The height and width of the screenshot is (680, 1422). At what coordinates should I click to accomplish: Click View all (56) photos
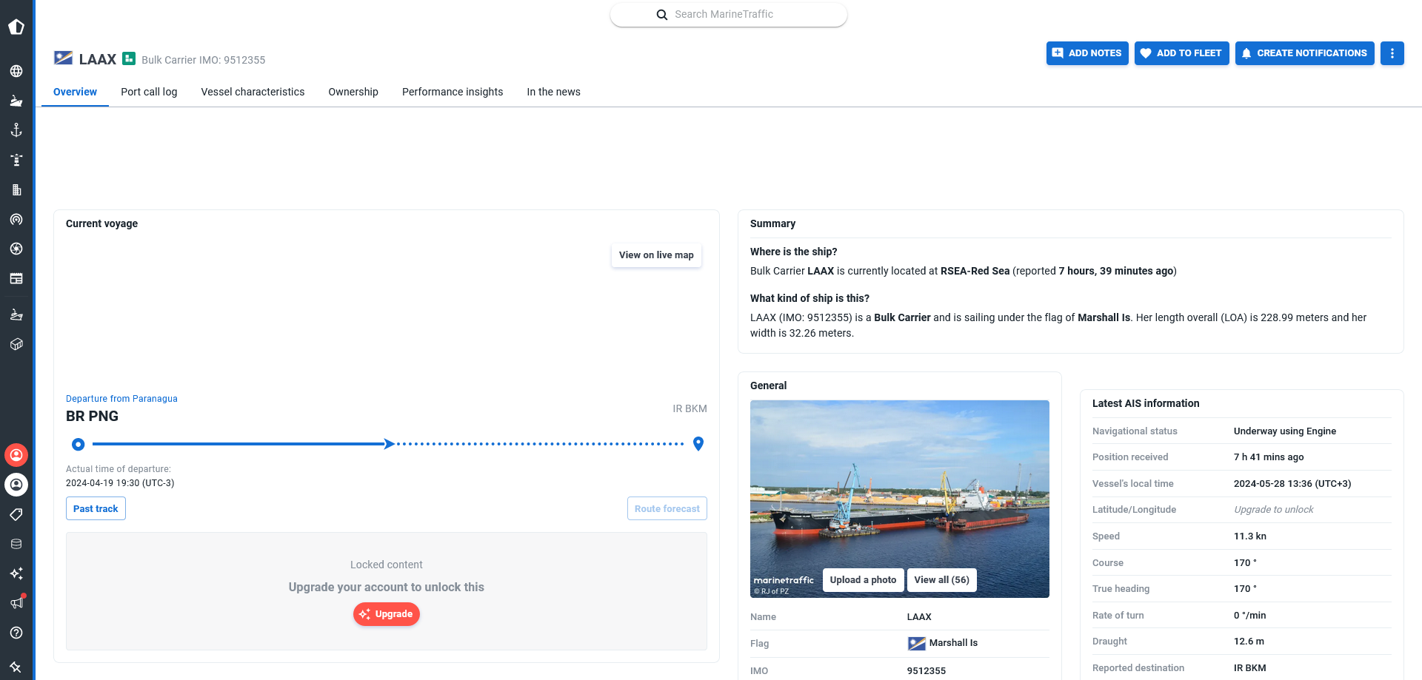tap(941, 580)
